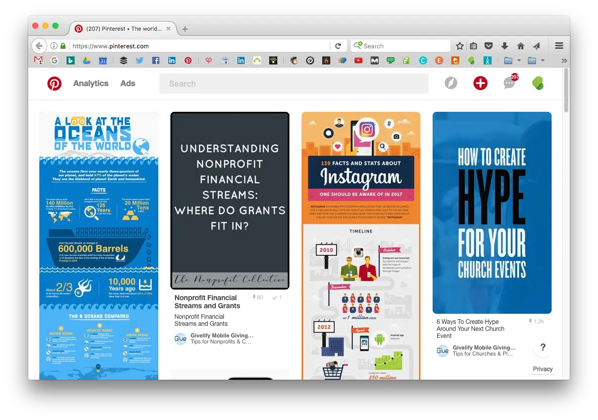Open the Google bookmark icon
Screen dimensions: 598x420
click(x=54, y=60)
